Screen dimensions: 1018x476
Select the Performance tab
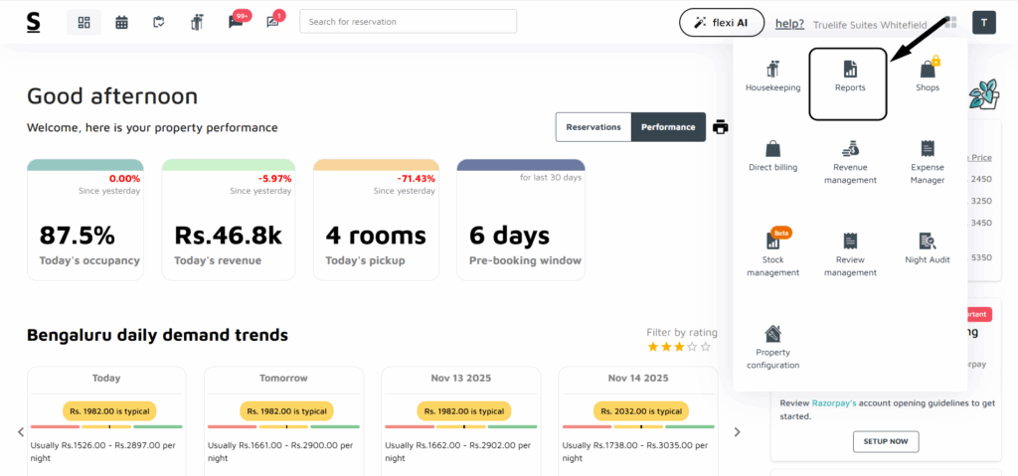668,127
